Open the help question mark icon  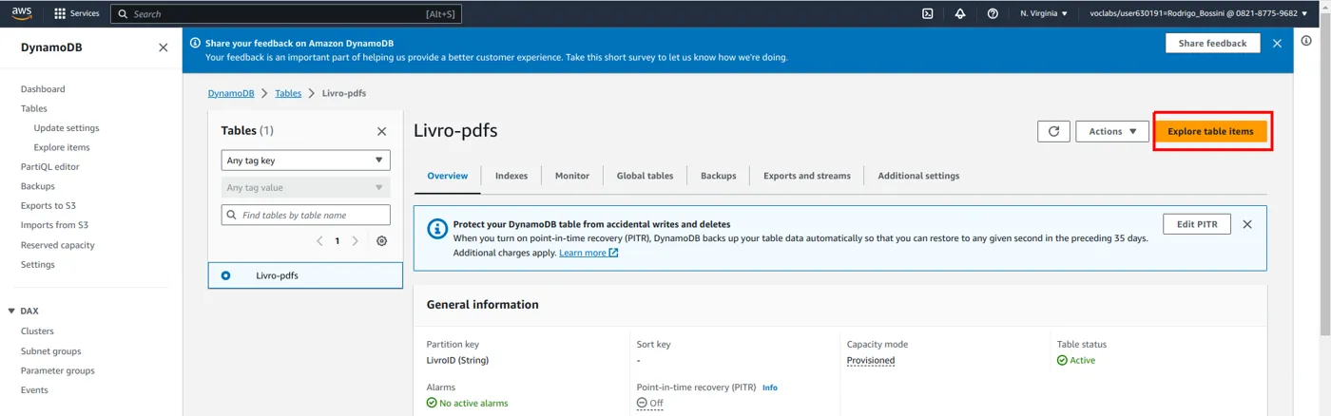pos(993,13)
